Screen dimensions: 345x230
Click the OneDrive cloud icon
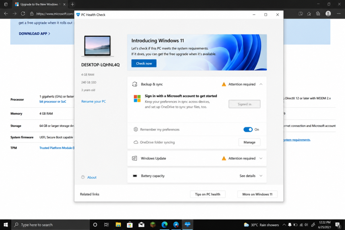136,142
